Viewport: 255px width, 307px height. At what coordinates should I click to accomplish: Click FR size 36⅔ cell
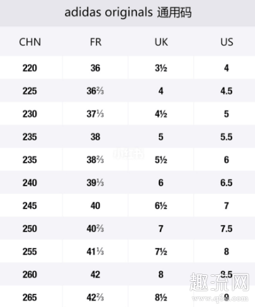click(x=95, y=91)
